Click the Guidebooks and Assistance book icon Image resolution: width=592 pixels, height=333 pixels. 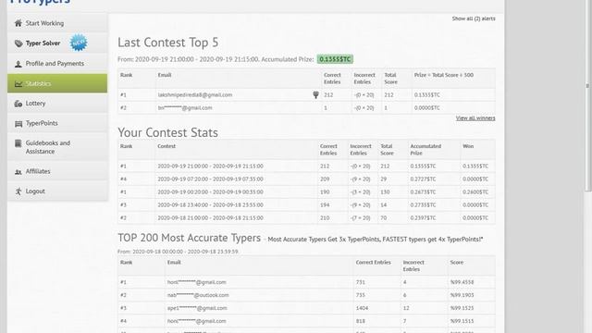(x=18, y=143)
